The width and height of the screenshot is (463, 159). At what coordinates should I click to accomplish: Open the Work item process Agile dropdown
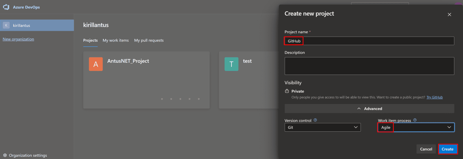[416, 127]
